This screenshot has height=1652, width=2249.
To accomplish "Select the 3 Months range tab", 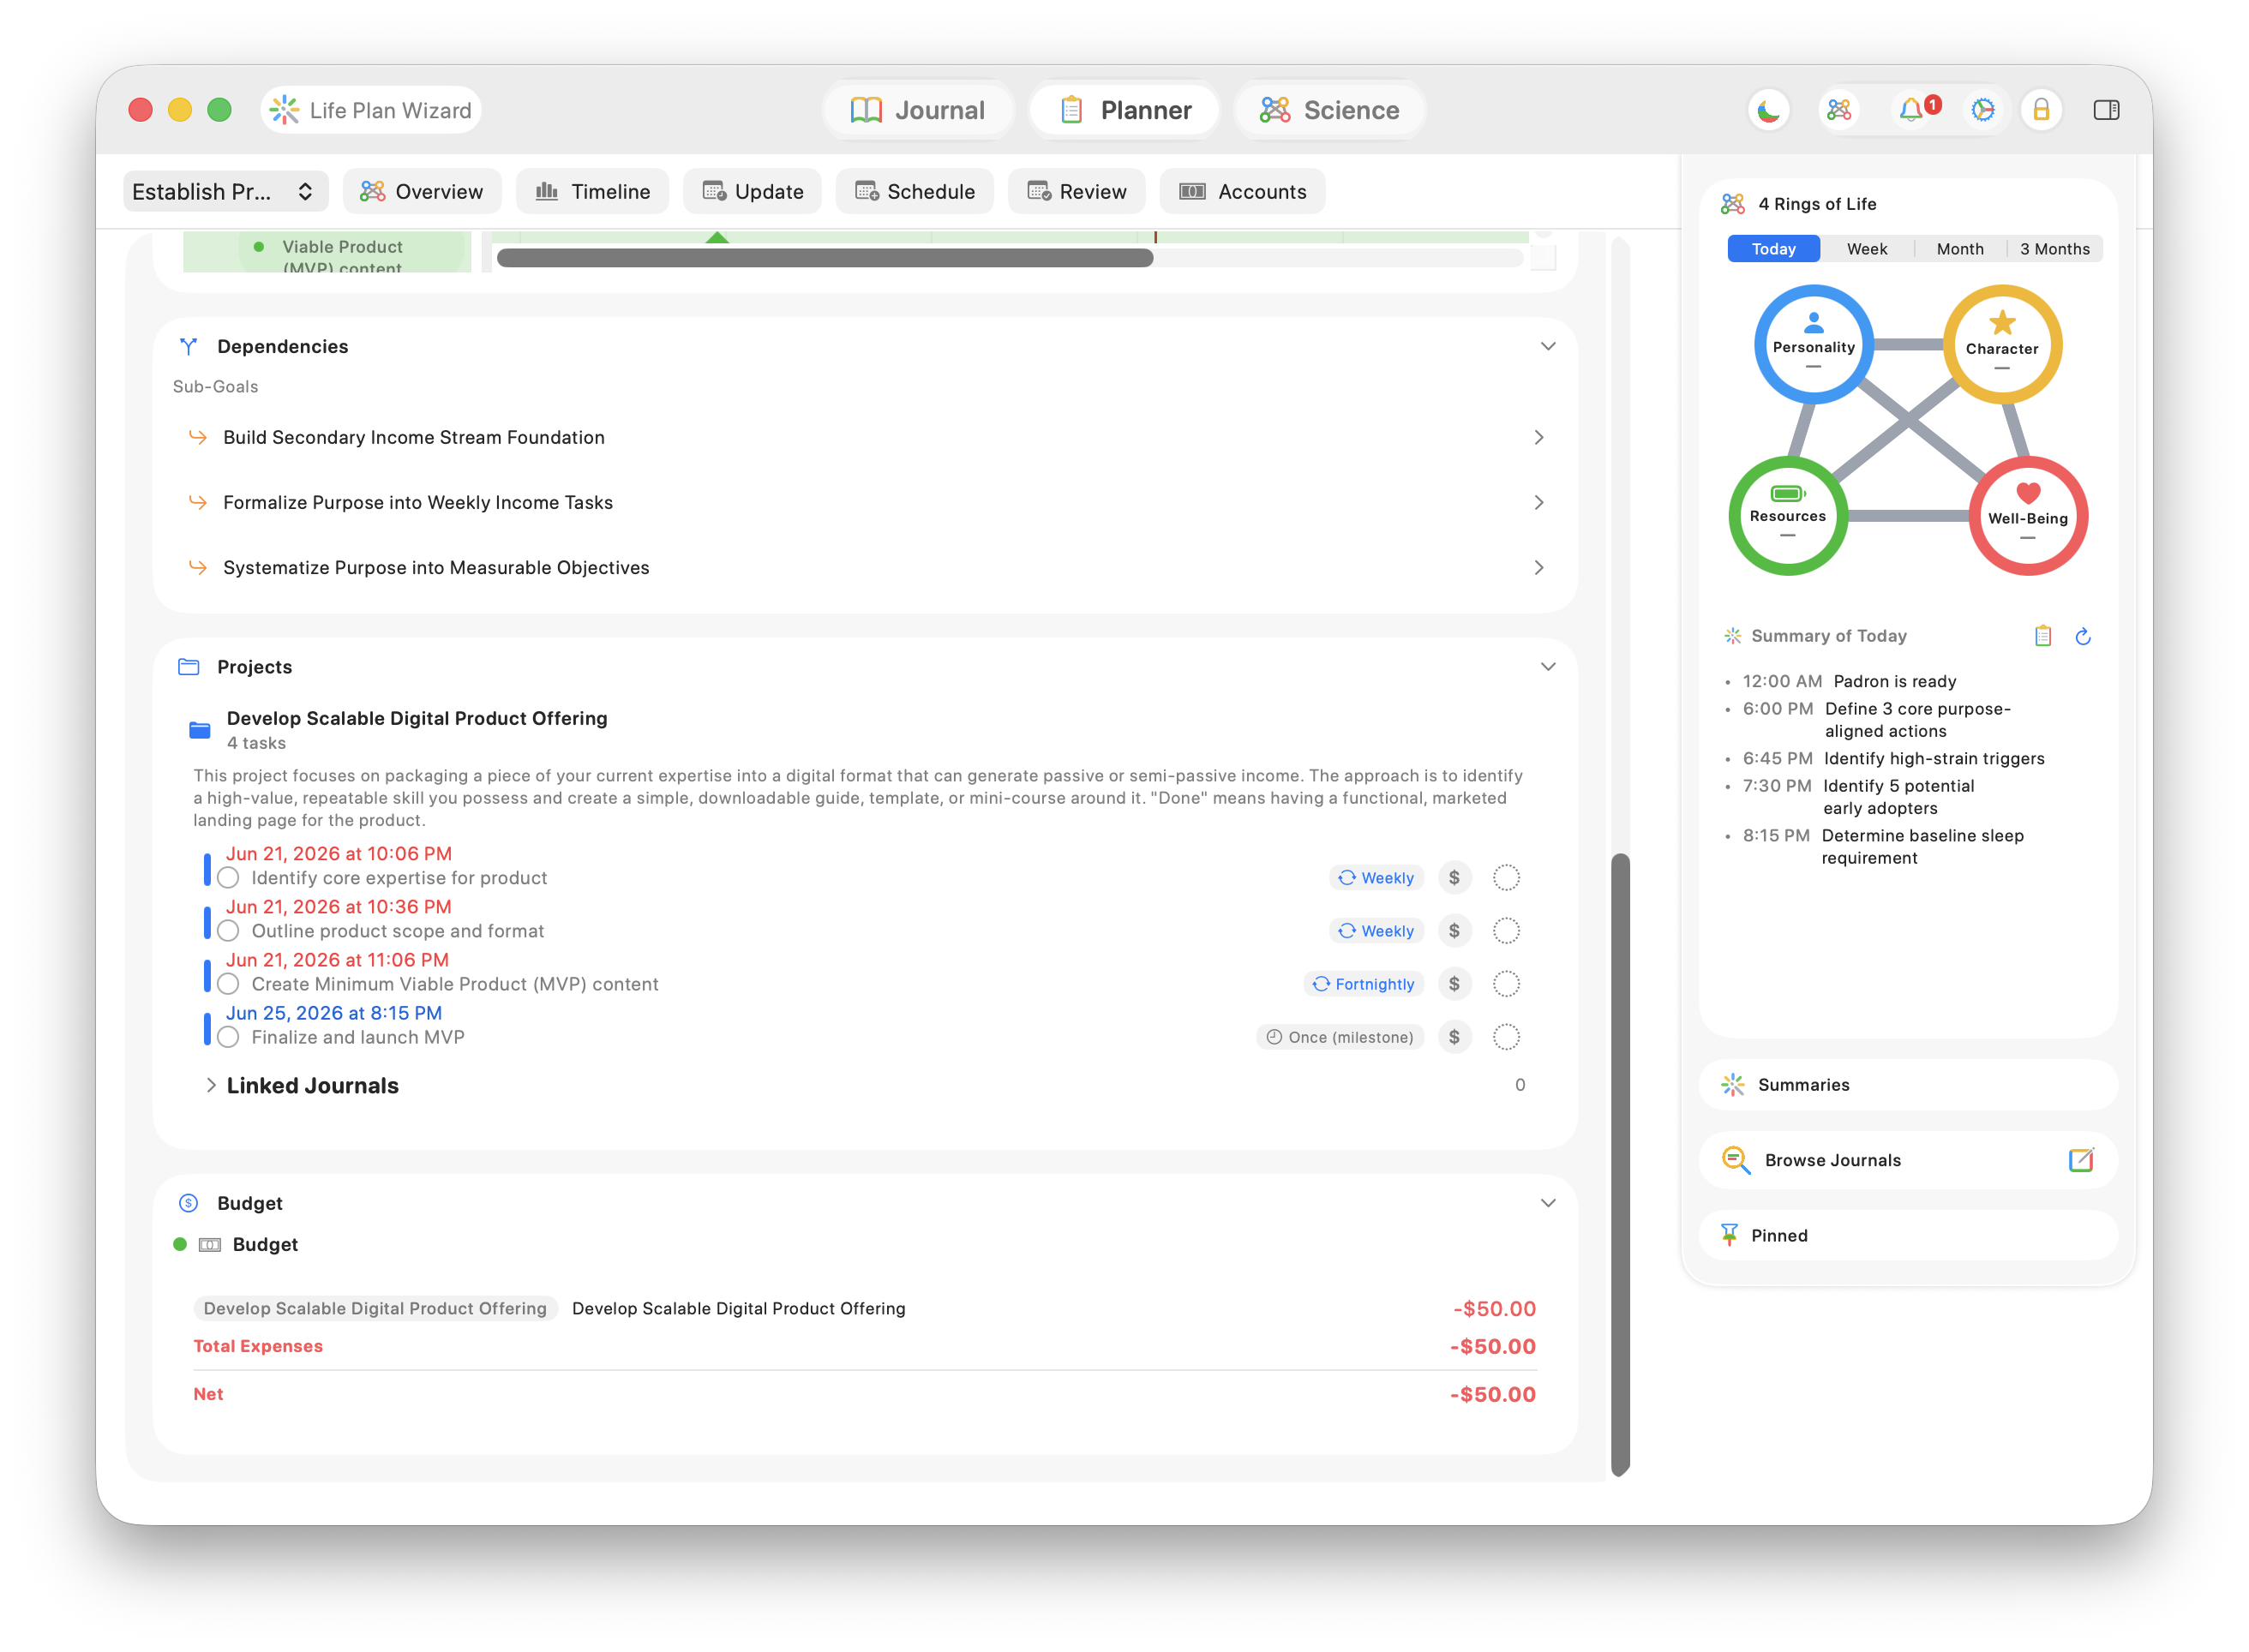I will click(x=2054, y=249).
